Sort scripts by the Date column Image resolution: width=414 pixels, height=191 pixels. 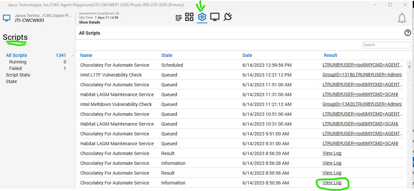pos(247,55)
